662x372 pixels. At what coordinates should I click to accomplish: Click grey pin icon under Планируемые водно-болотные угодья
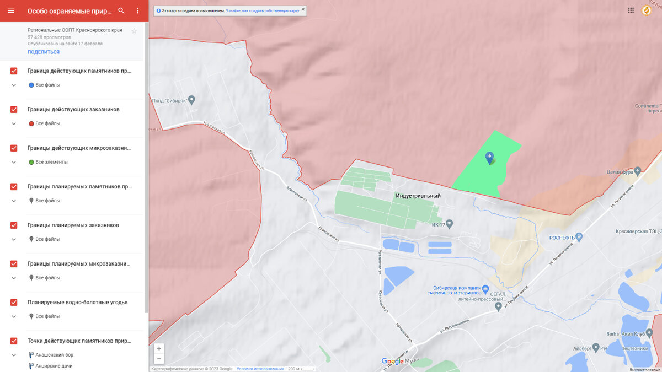coord(31,316)
